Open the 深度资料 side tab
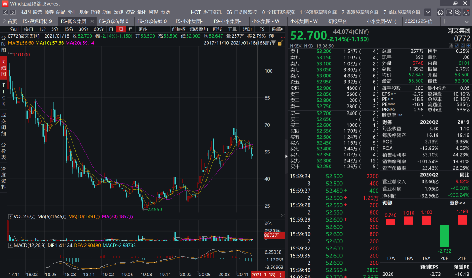This screenshot has height=278, width=472. tap(3, 178)
